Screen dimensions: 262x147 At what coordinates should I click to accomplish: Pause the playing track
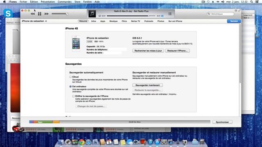point(40,14)
